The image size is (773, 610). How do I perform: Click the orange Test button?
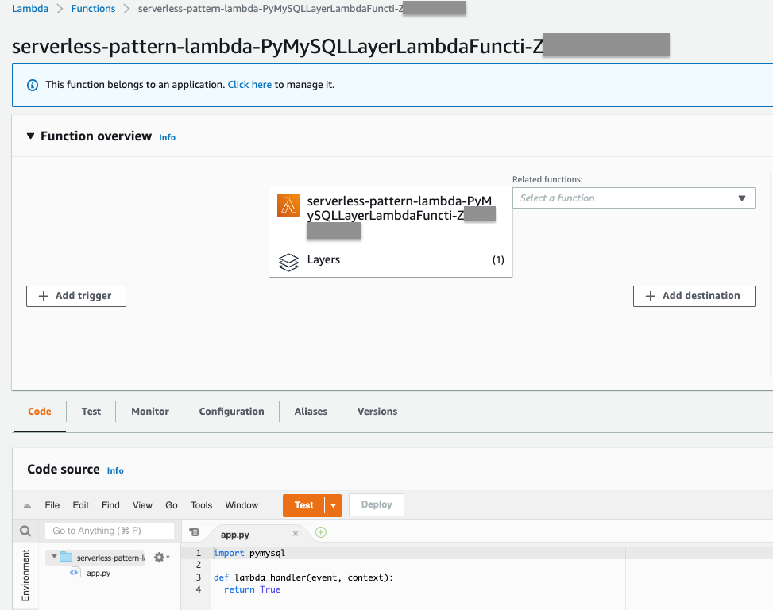(303, 505)
